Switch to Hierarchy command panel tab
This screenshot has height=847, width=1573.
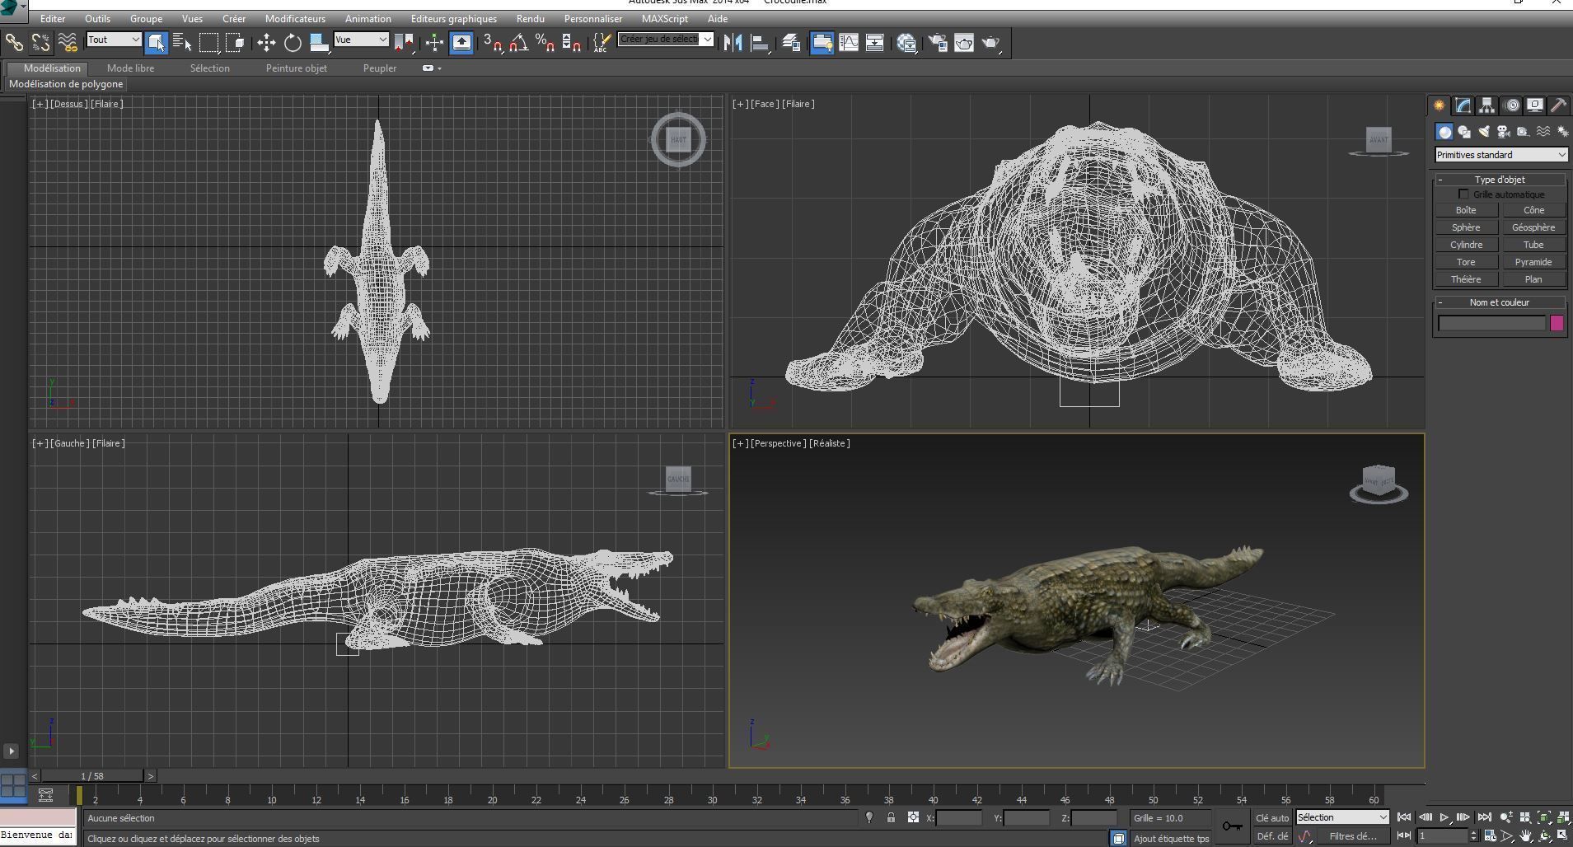click(x=1486, y=105)
